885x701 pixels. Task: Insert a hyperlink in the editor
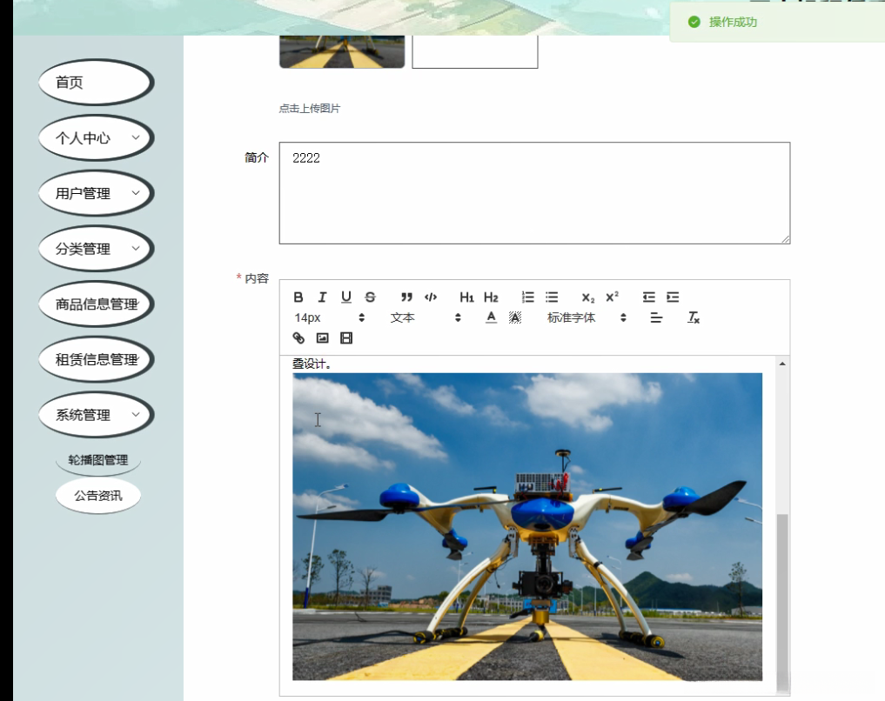tap(298, 337)
